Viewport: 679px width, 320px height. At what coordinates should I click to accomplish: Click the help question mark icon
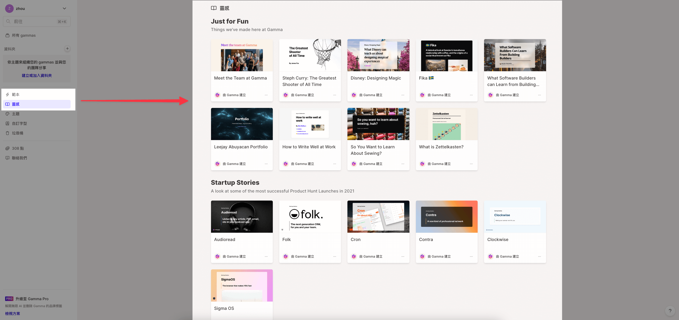tap(670, 311)
